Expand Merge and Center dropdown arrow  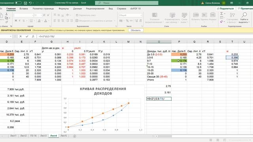tap(115, 21)
